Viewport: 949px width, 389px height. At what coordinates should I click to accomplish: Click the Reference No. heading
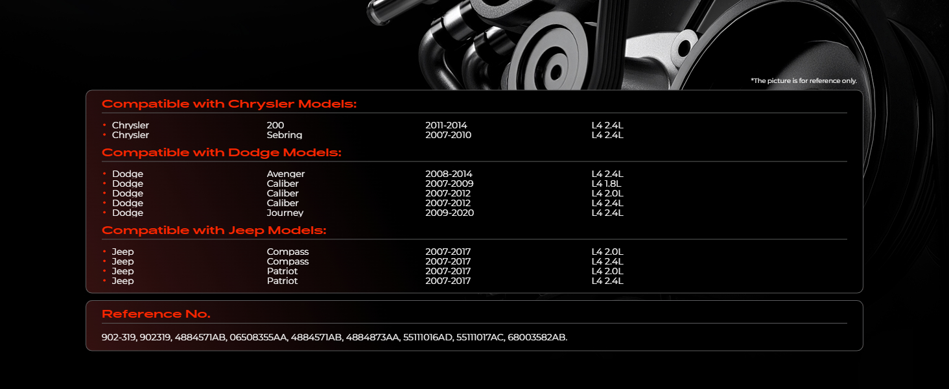pos(156,314)
